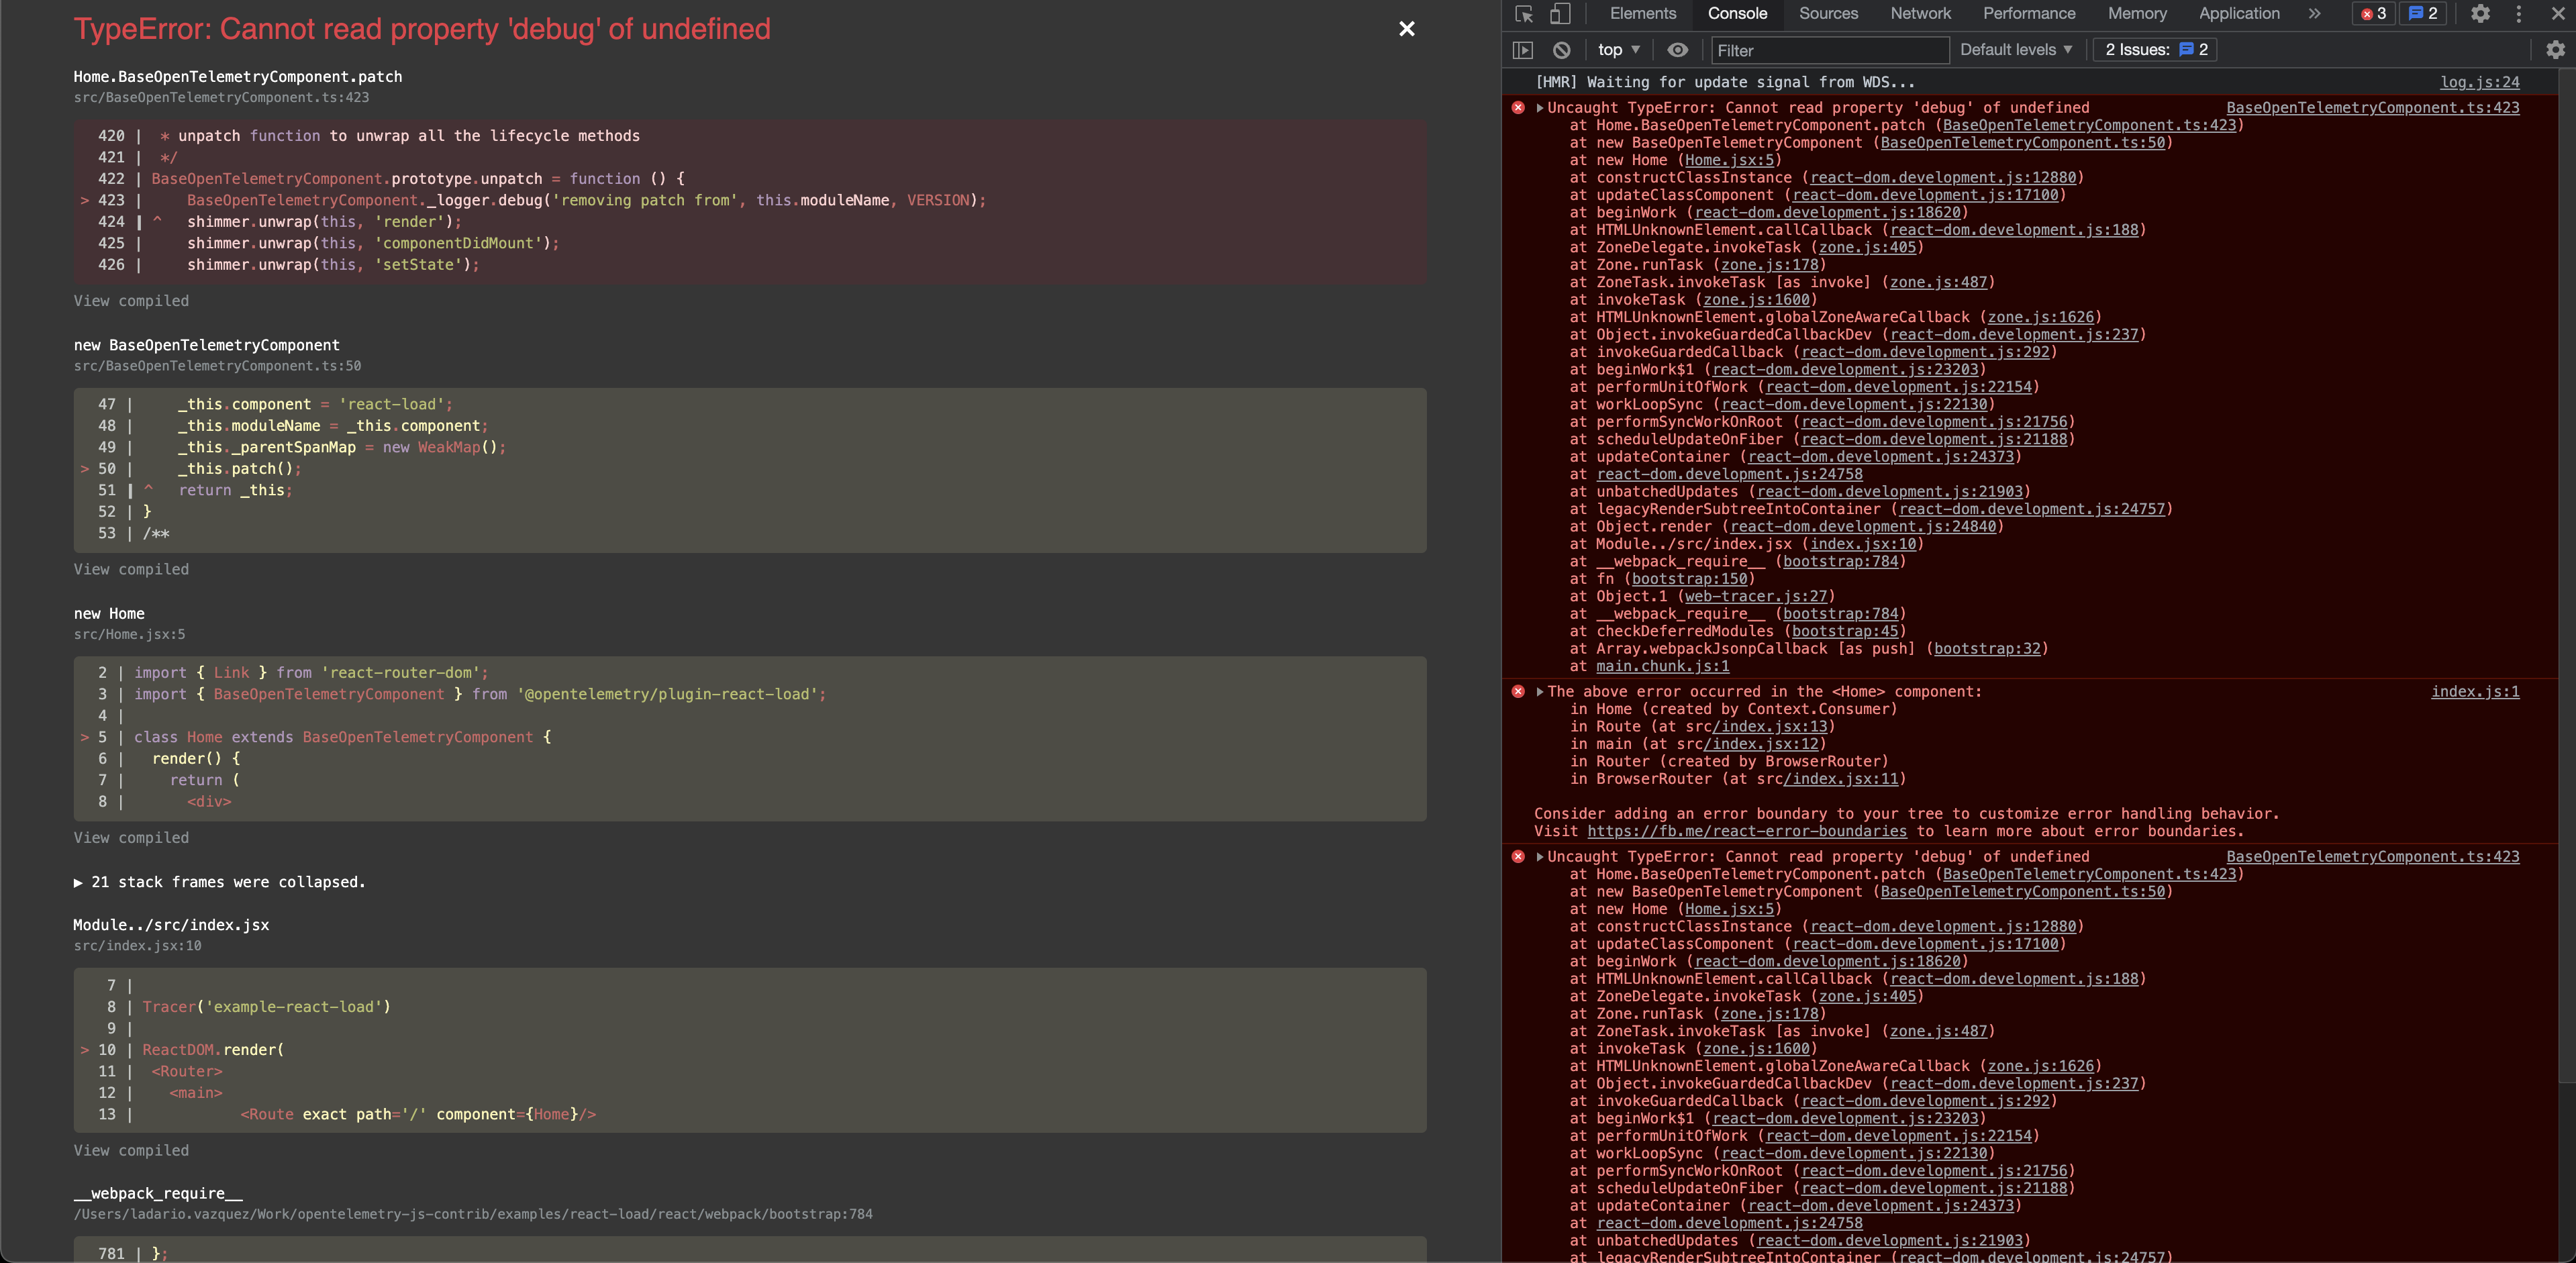Open DevTools settings gear in top bar

coord(2481,14)
